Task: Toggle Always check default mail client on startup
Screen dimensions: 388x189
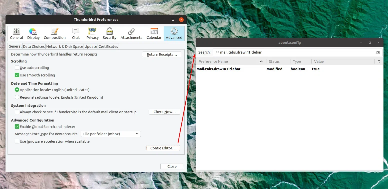Action: click(x=17, y=112)
